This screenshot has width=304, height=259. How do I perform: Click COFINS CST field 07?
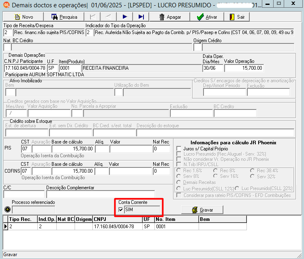[26, 171]
